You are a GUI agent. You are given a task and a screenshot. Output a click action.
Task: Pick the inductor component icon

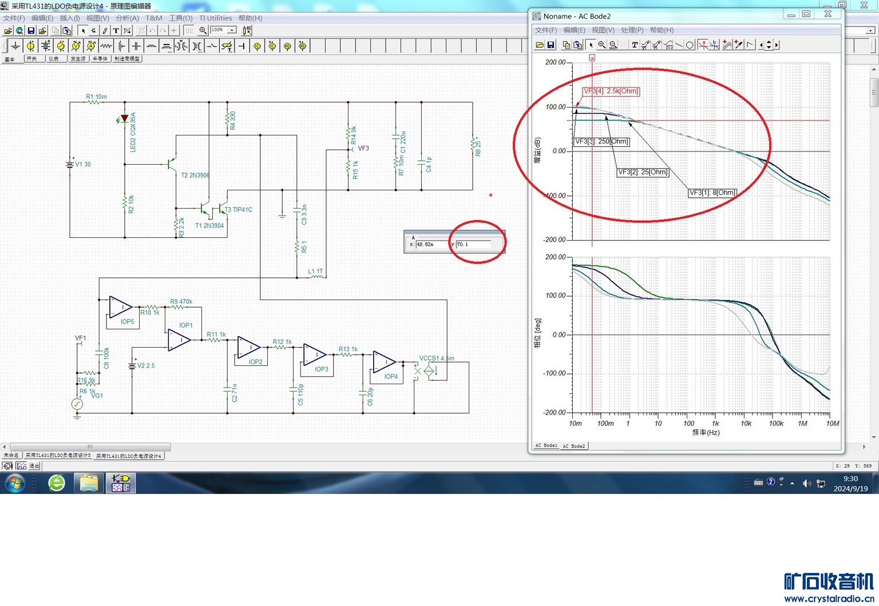[x=151, y=46]
